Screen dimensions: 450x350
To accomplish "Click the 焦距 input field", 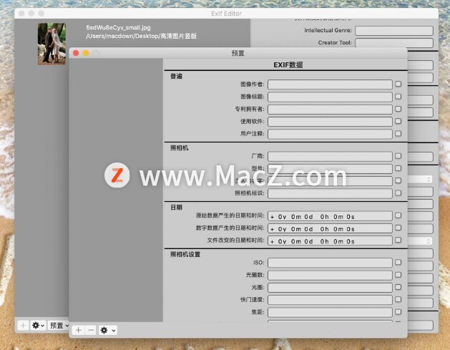I will 330,312.
